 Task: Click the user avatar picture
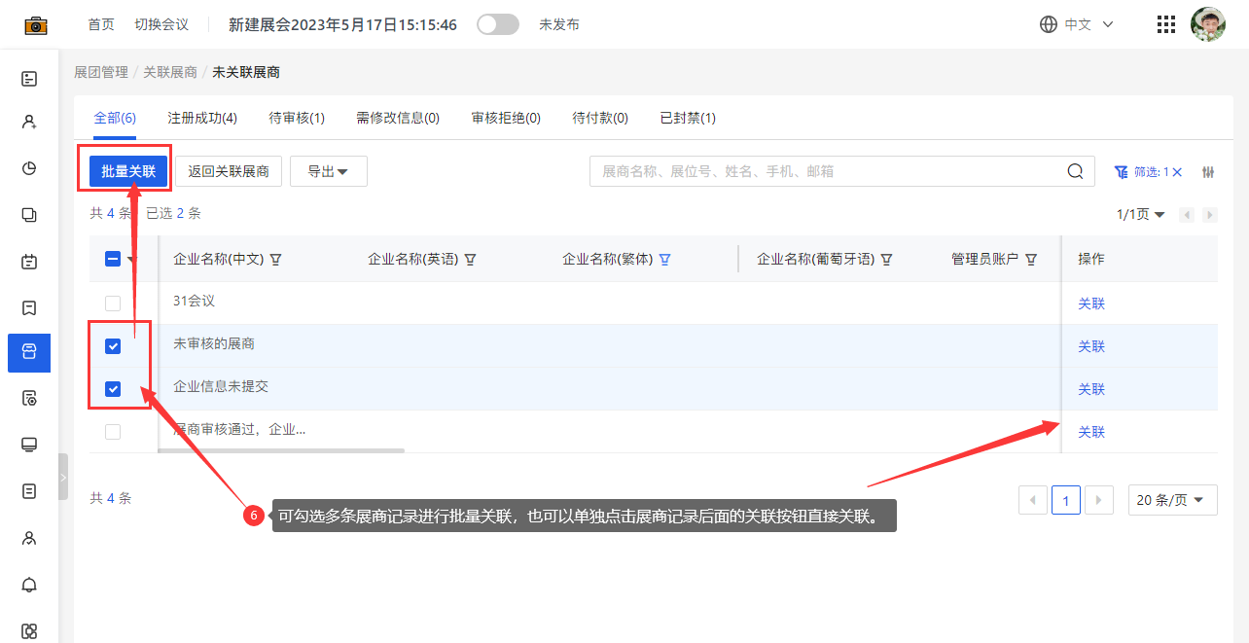(x=1208, y=25)
